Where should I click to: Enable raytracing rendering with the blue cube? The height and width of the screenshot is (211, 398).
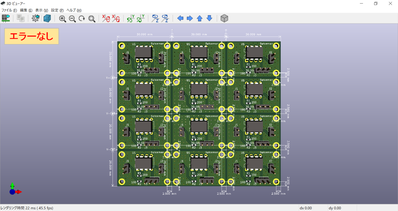click(x=48, y=18)
